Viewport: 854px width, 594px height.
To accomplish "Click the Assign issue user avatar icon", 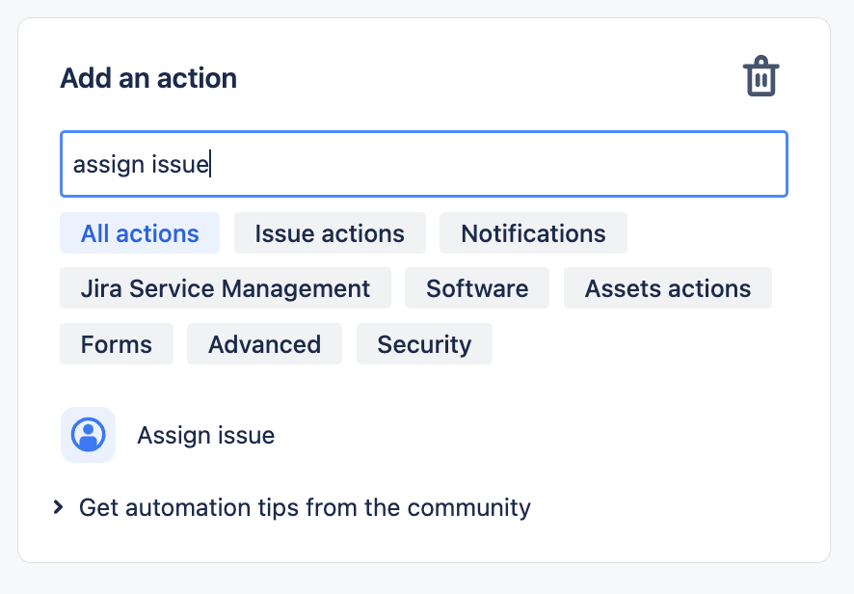I will [88, 435].
